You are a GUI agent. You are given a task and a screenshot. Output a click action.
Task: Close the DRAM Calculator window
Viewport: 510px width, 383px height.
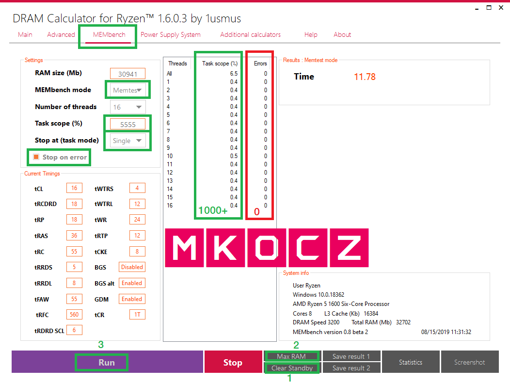[x=501, y=7]
